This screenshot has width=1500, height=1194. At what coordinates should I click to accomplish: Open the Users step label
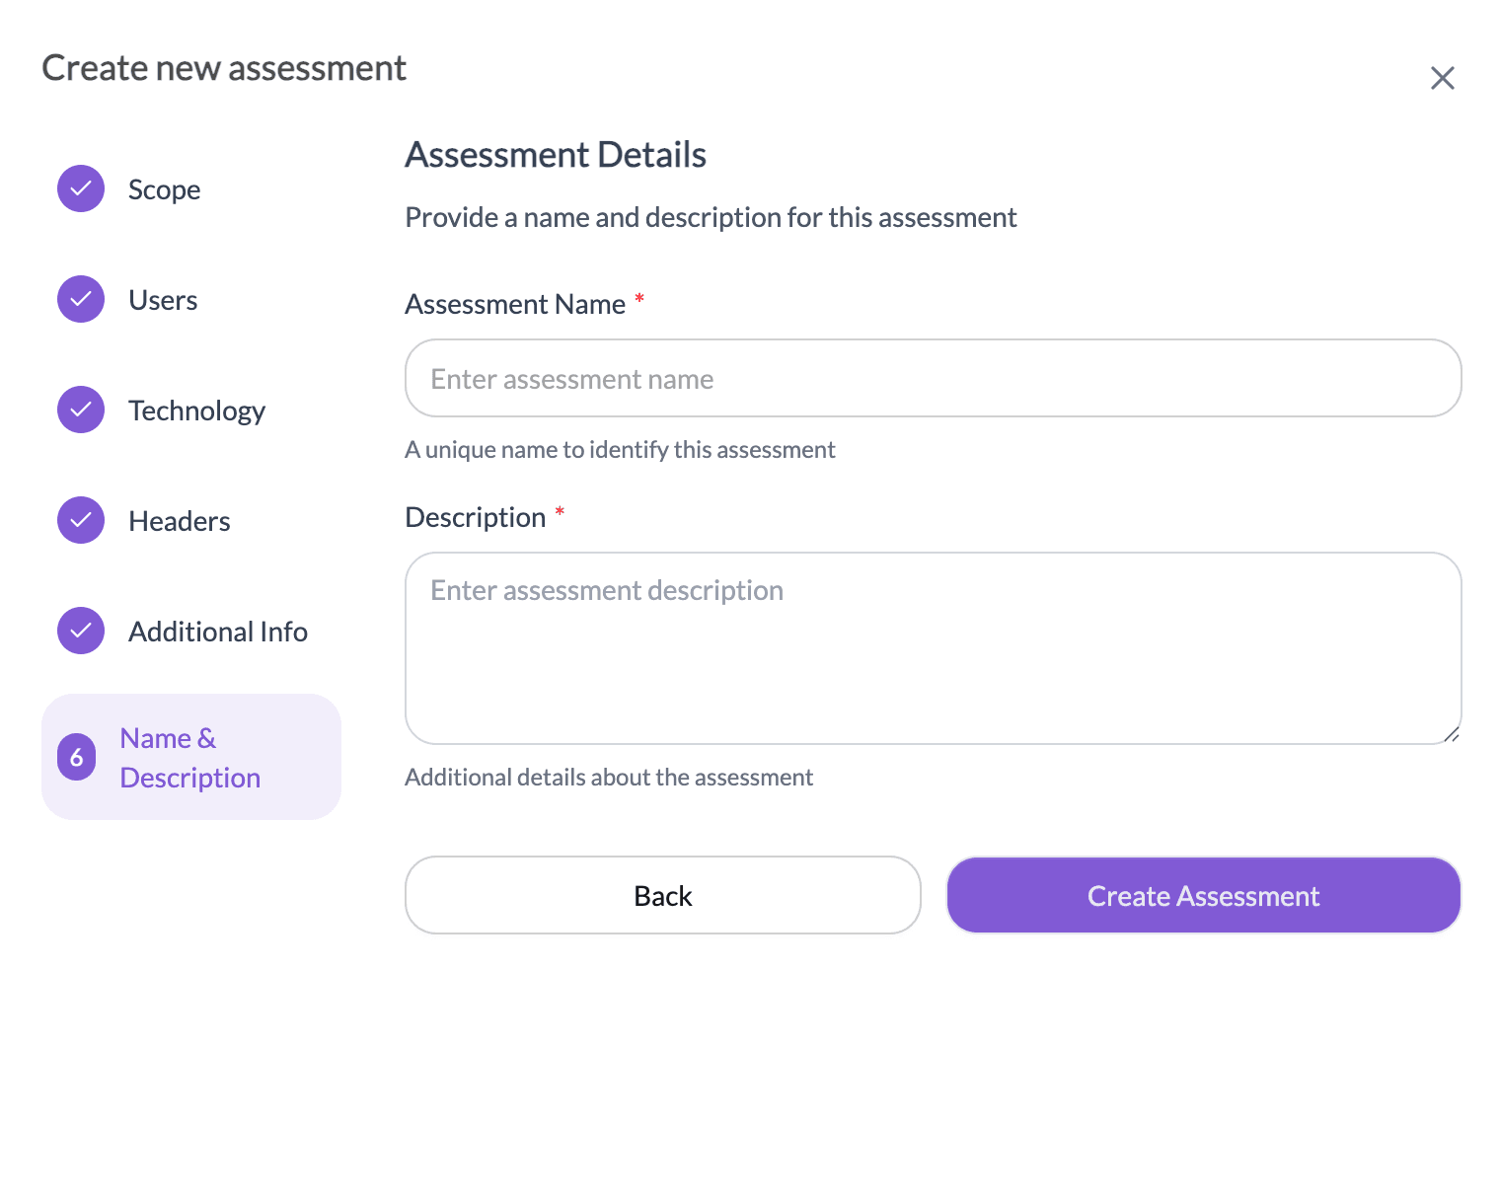point(163,300)
